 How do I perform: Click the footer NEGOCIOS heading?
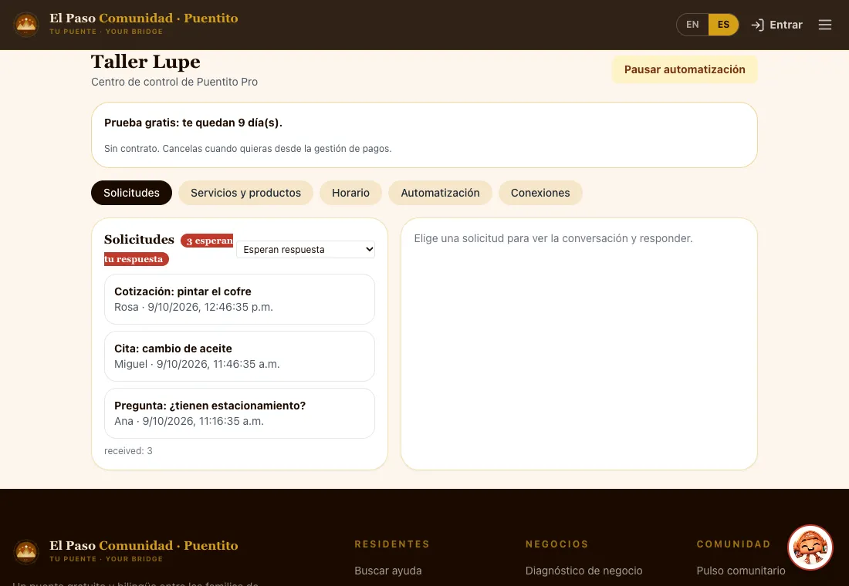click(556, 544)
